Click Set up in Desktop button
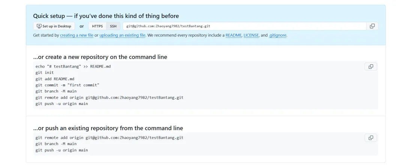The image size is (405, 165). click(54, 26)
